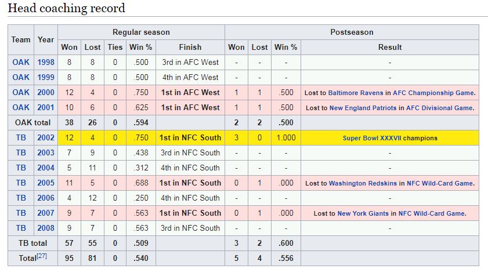This screenshot has width=488, height=276.
Task: Open the 2000 season year link
Action: (46, 92)
